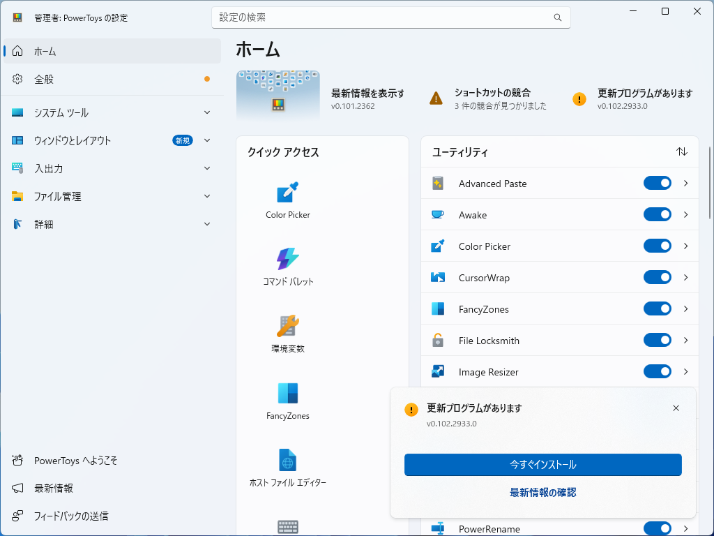Click the FancyZones icon in Quick Access

coord(288,393)
